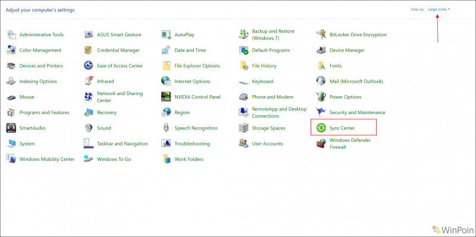Click the Internet Options globe icon
Viewport: 476px width, 237px height.
tap(166, 81)
